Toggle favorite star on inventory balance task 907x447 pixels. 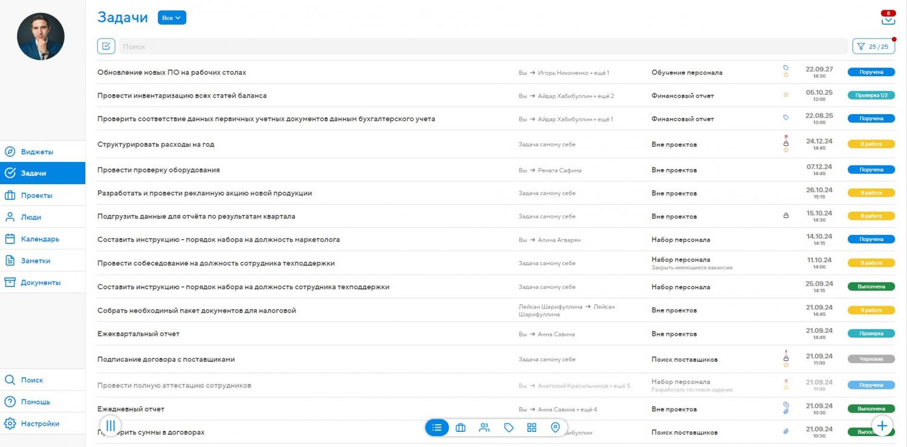[x=786, y=95]
